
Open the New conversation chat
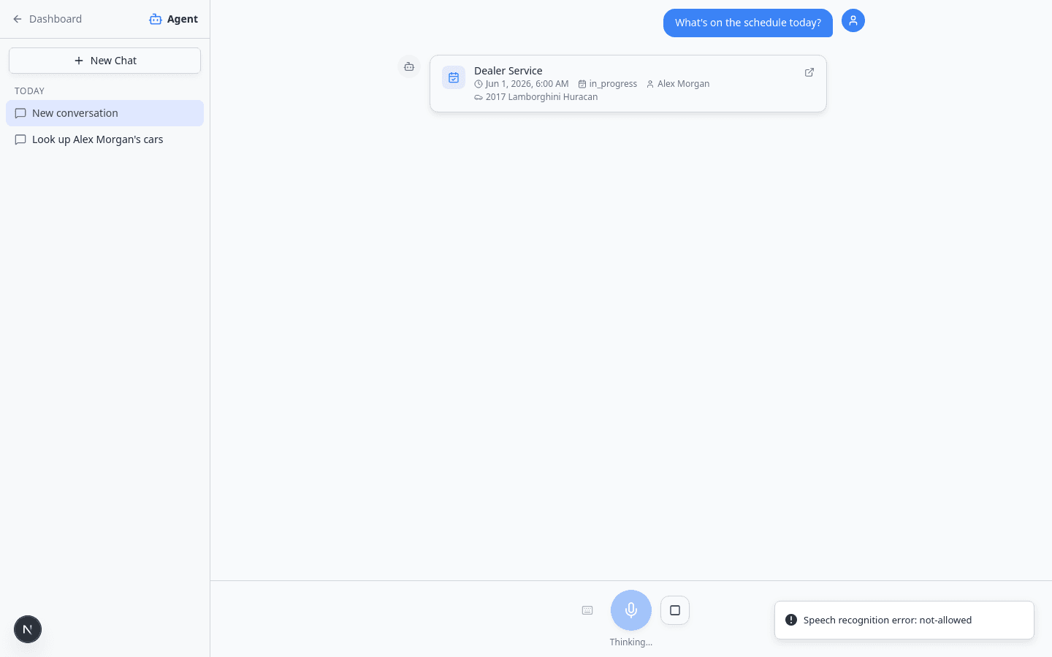[104, 113]
